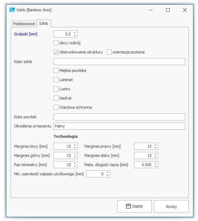Enable the obcy rozkrój checkbox
The image size is (198, 221).
(56, 43)
